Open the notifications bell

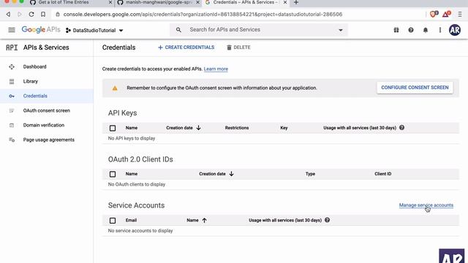coord(426,30)
